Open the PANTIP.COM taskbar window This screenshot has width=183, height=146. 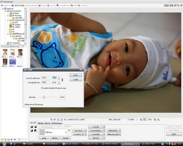coord(110,144)
